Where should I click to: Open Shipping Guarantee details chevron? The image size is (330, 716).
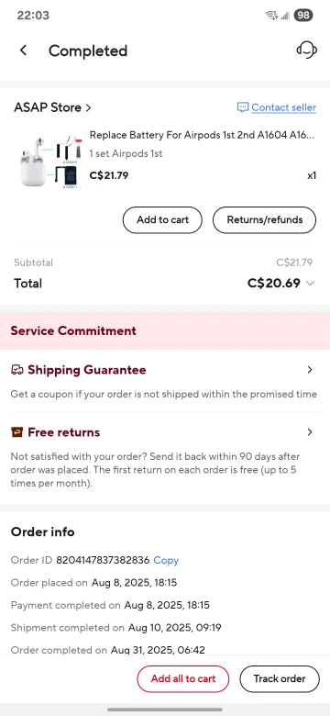tap(310, 370)
